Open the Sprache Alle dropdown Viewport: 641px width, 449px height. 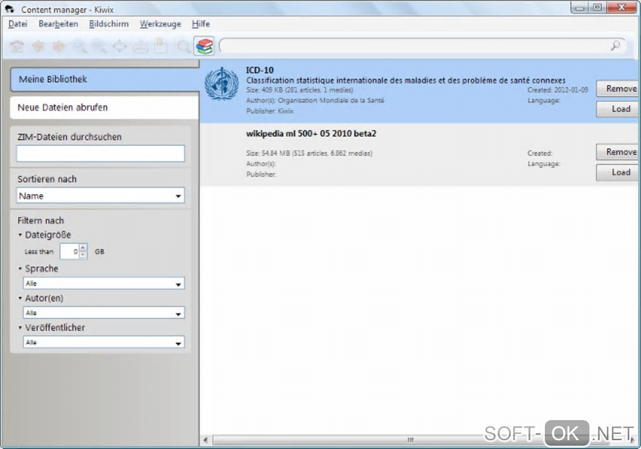coord(104,284)
